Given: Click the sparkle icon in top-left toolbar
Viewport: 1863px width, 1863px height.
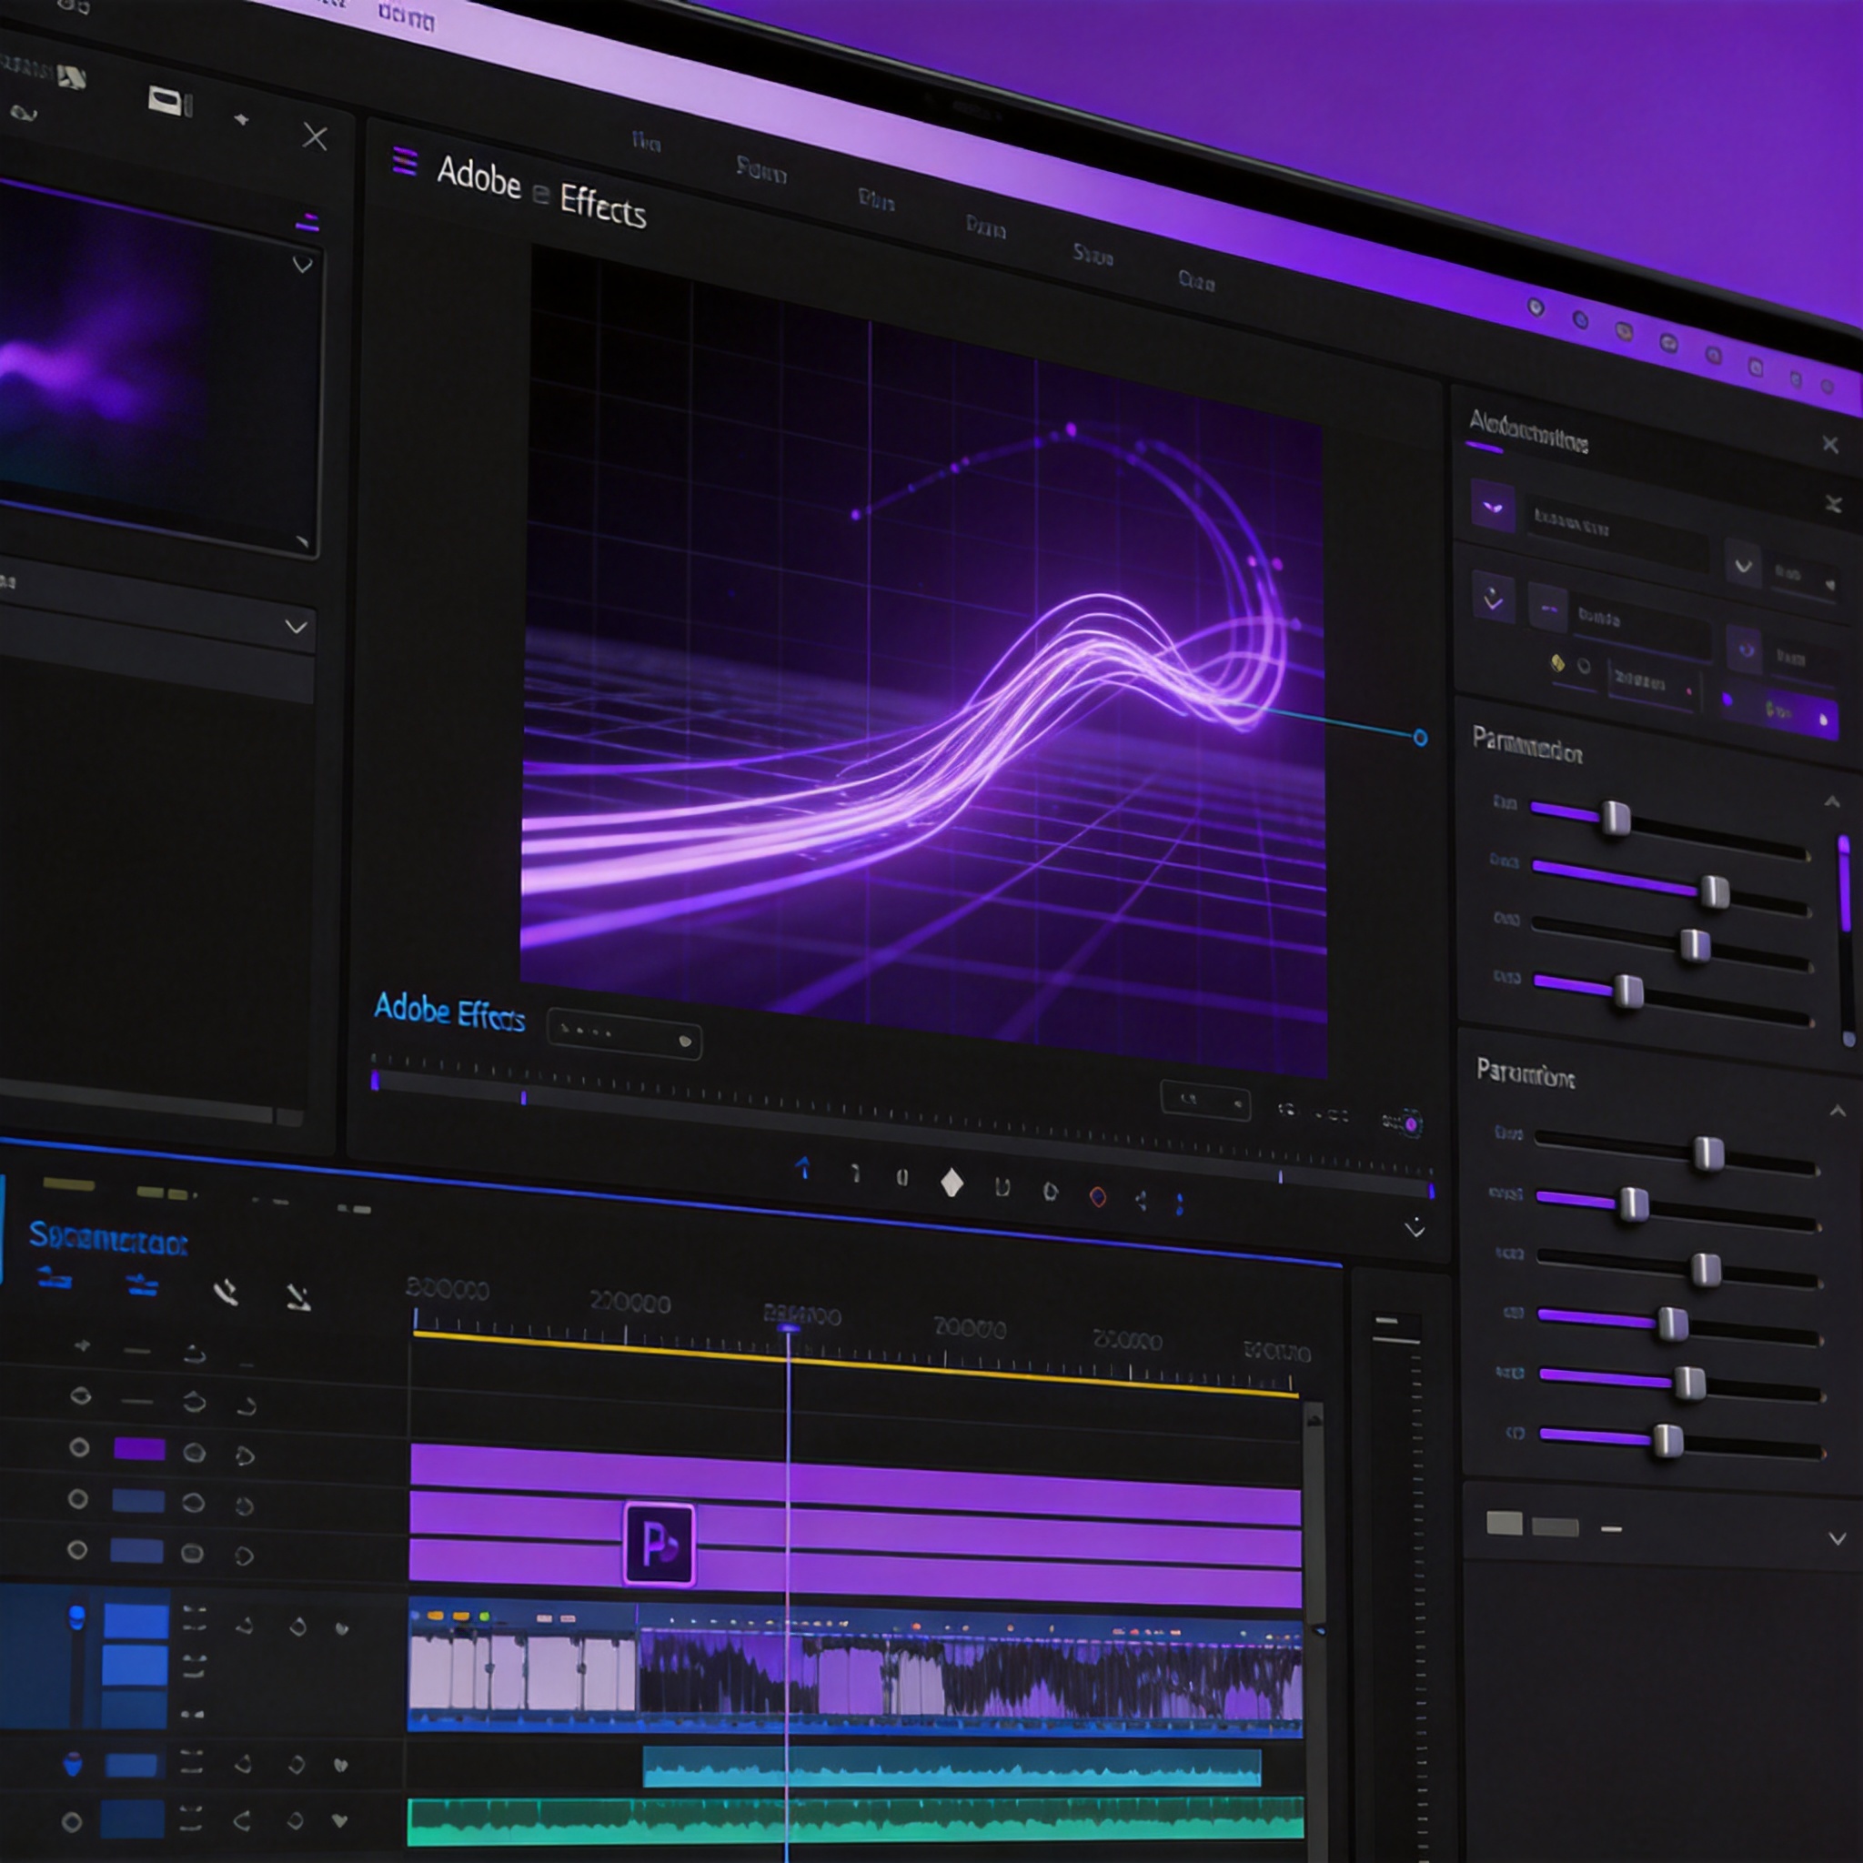Looking at the screenshot, I should click(241, 119).
